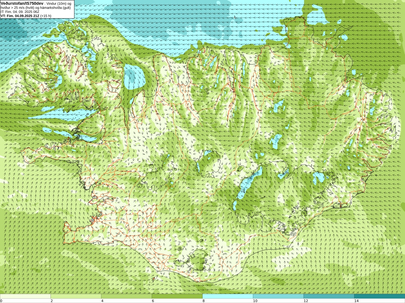Screen dimensions: 405x303
Task: Click the '12' label on the scale
Action: click(x=306, y=301)
